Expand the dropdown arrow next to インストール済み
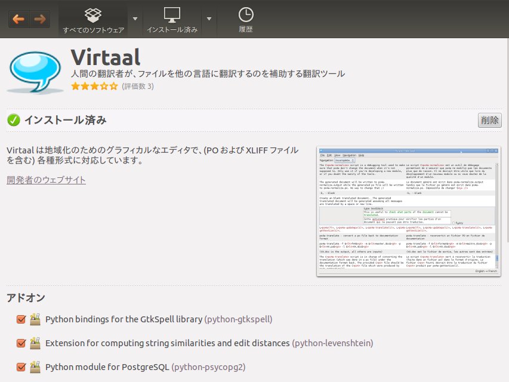Screen dimensions: 509x382 tap(209, 19)
